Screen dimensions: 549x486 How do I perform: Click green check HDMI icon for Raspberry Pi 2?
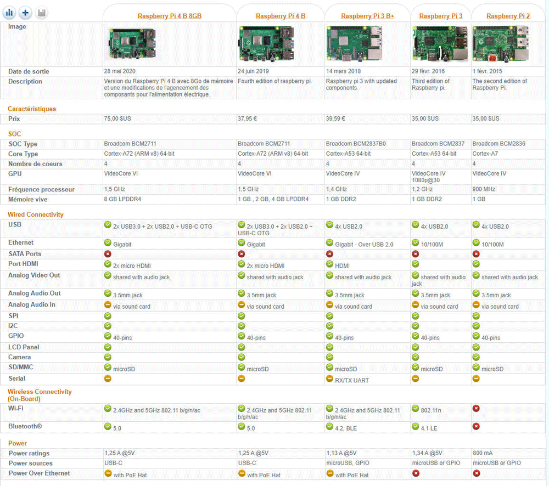476,264
